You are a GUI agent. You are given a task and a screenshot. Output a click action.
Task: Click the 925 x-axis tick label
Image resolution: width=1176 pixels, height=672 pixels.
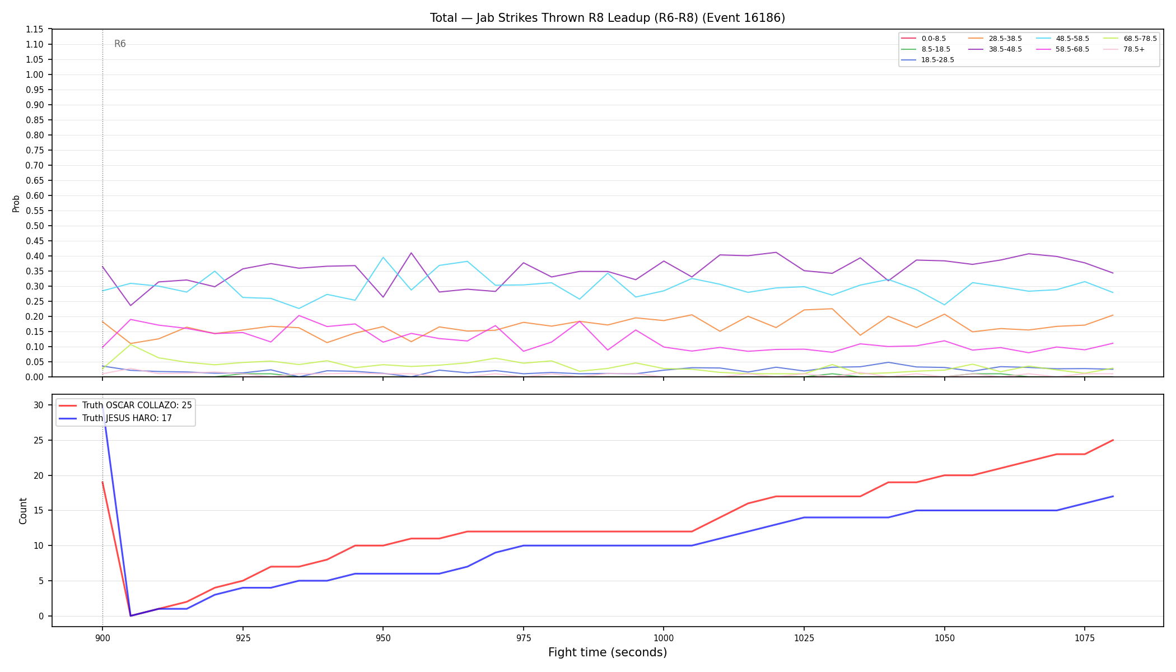pos(242,638)
